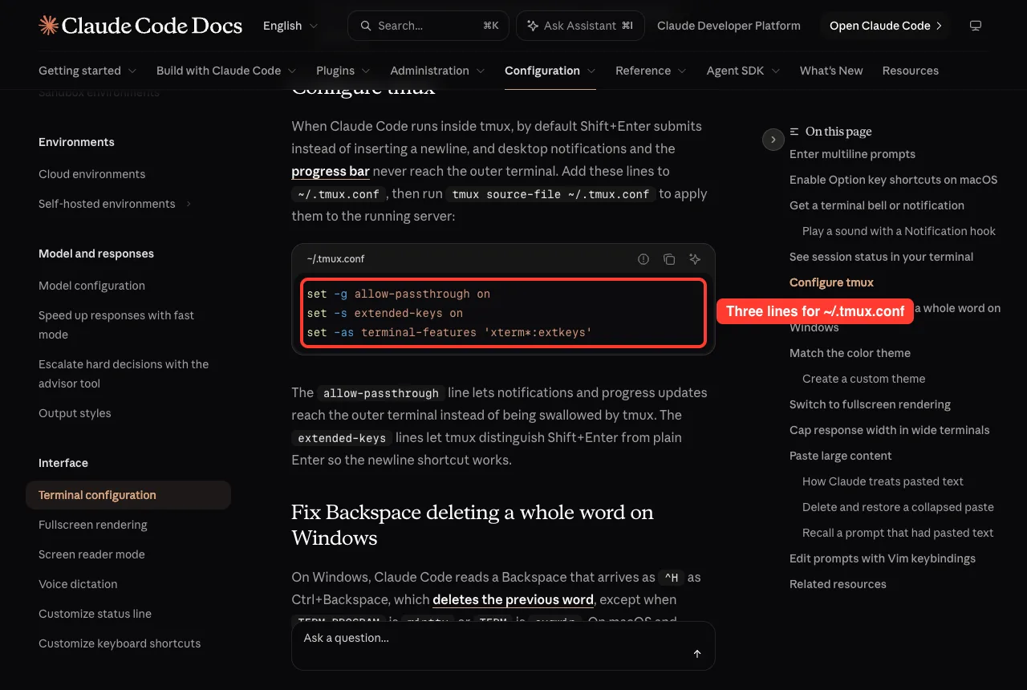Visit the Claude Developer Platform link
This screenshot has height=690, width=1027.
(x=729, y=26)
